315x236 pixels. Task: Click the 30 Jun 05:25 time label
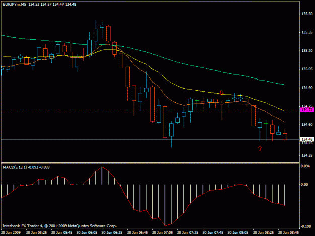37,233
